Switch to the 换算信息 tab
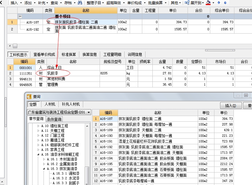Screen dimensions: 252x185 pyautogui.click(x=89, y=54)
